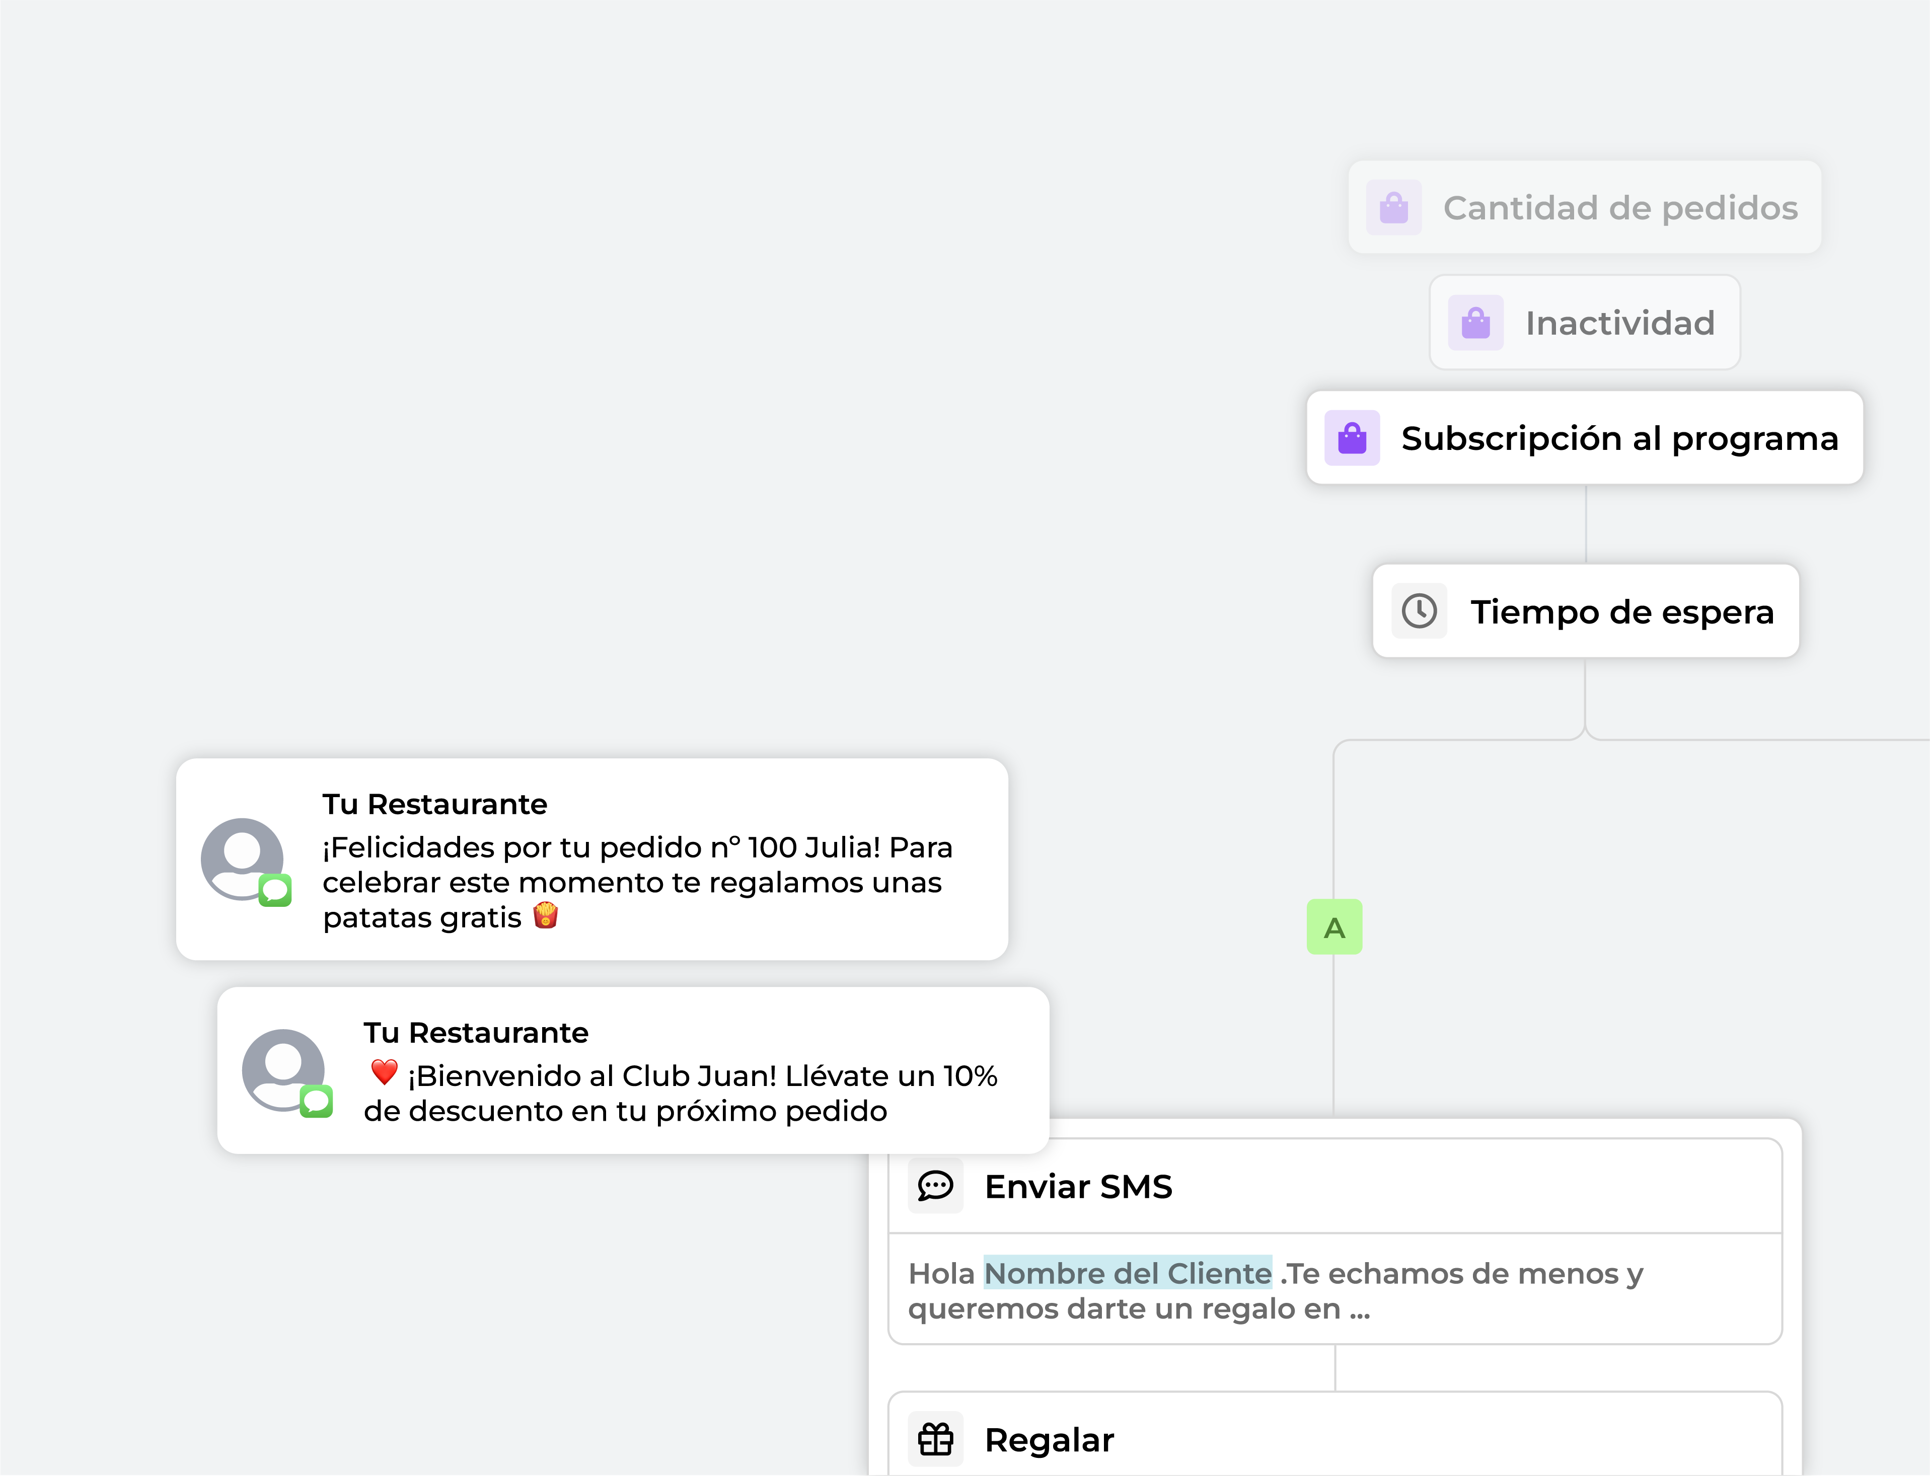1930x1476 pixels.
Task: Click the fries emoji after patatas gratis
Action: (546, 915)
